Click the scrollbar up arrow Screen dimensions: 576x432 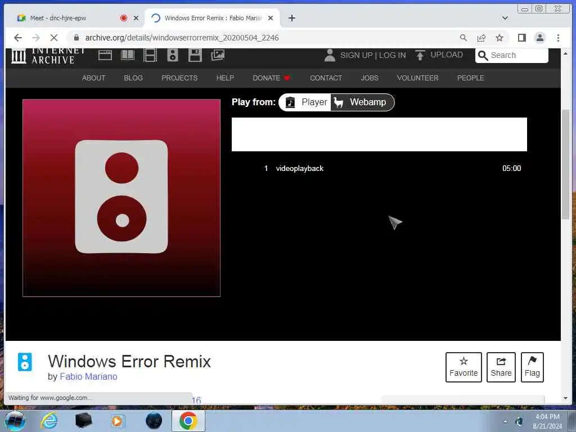565,53
